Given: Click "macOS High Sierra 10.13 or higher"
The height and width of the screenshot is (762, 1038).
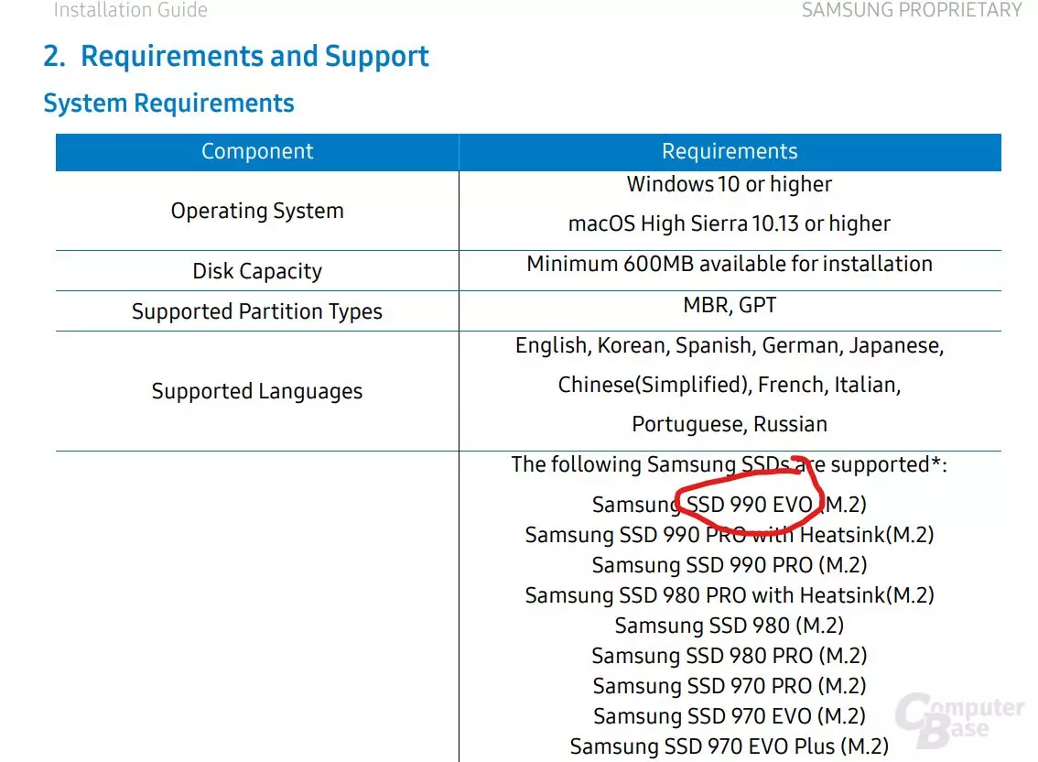Looking at the screenshot, I should tap(730, 224).
